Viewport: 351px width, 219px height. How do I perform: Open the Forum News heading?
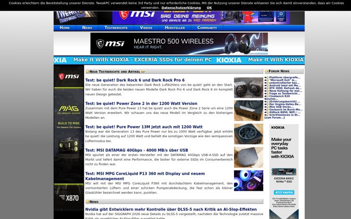(x=279, y=71)
